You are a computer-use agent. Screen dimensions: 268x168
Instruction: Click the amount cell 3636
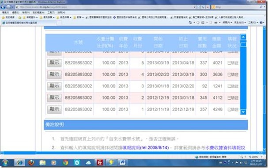point(218,75)
